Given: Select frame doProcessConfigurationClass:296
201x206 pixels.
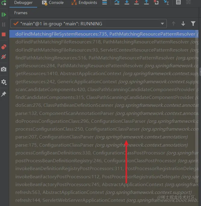Looking at the screenshot, I should pos(104,121).
